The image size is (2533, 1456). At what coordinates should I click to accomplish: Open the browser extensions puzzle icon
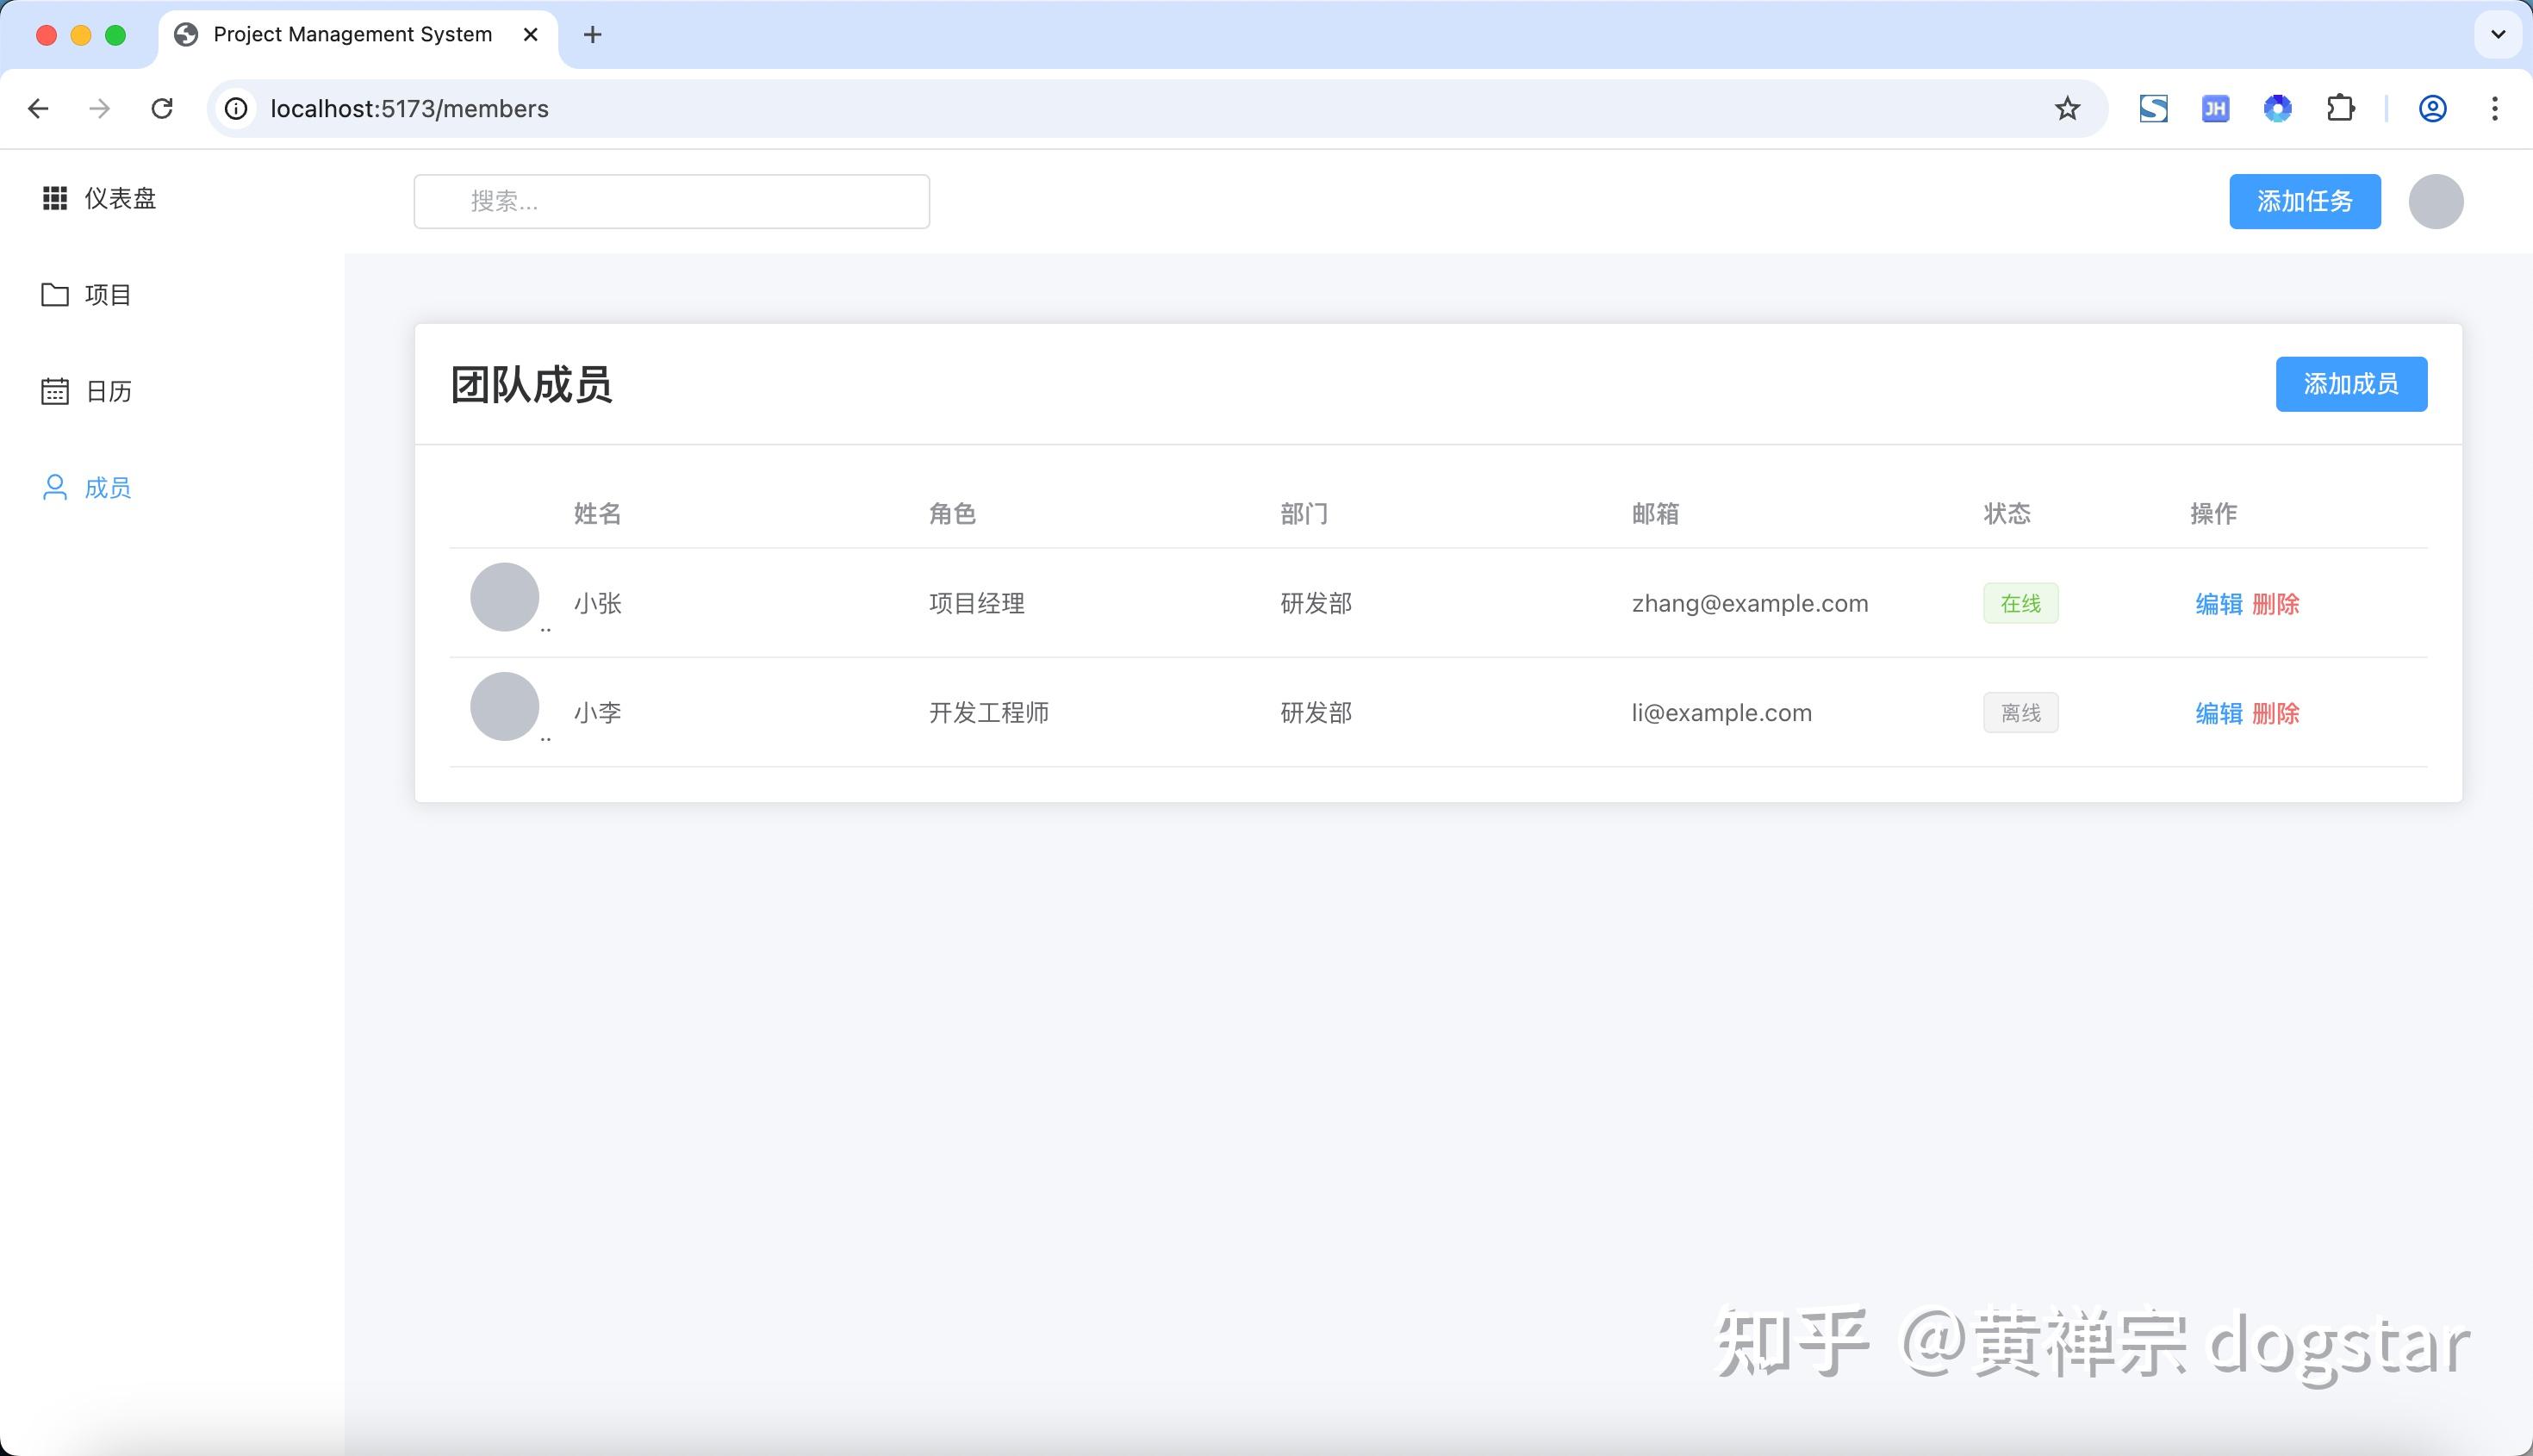pos(2340,108)
